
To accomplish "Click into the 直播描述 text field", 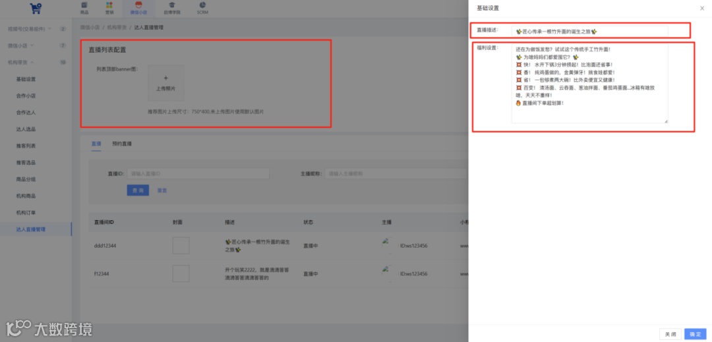I will tap(589, 31).
